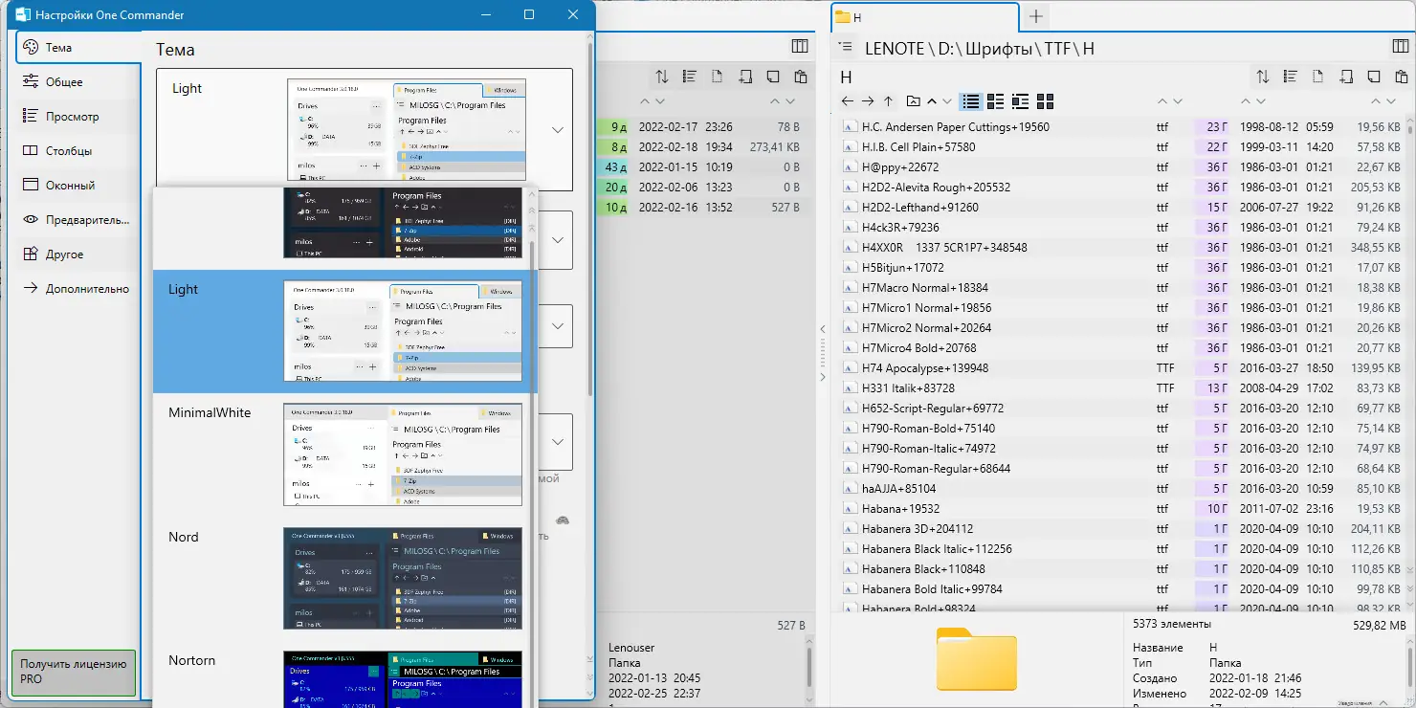Jump to the D: drive breadcrumb

click(x=948, y=48)
